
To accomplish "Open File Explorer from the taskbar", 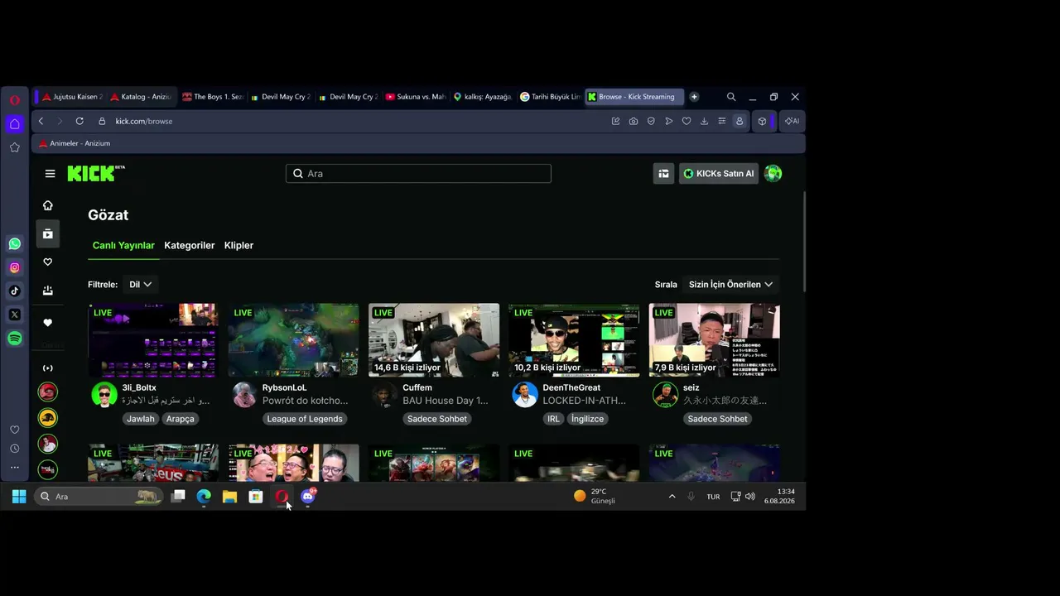I will click(229, 497).
